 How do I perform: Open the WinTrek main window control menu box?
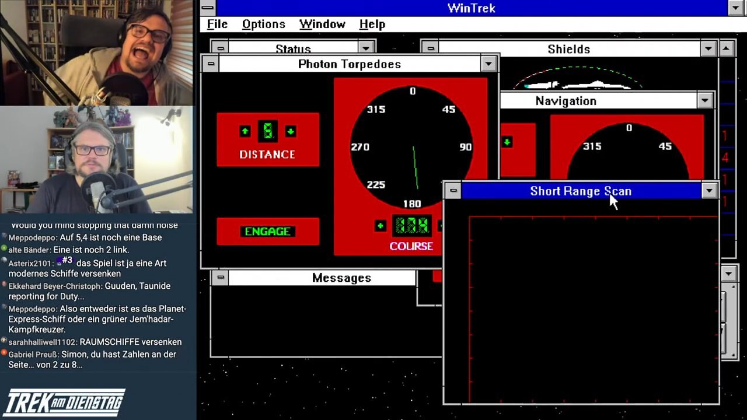(208, 8)
